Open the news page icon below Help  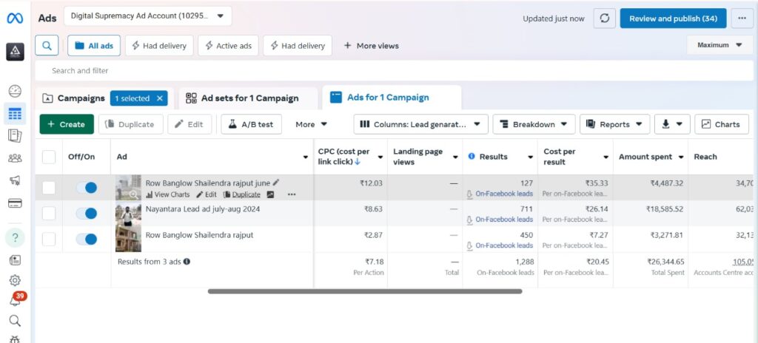pyautogui.click(x=15, y=260)
